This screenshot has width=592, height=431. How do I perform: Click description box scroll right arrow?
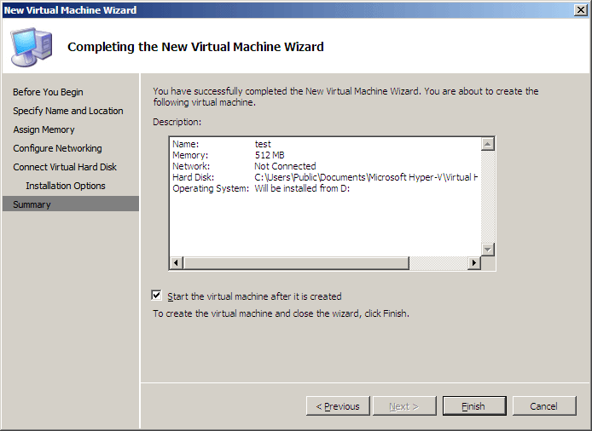[473, 263]
